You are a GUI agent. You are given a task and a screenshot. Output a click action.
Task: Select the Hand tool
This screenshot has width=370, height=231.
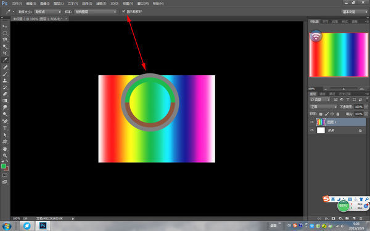tap(5, 149)
